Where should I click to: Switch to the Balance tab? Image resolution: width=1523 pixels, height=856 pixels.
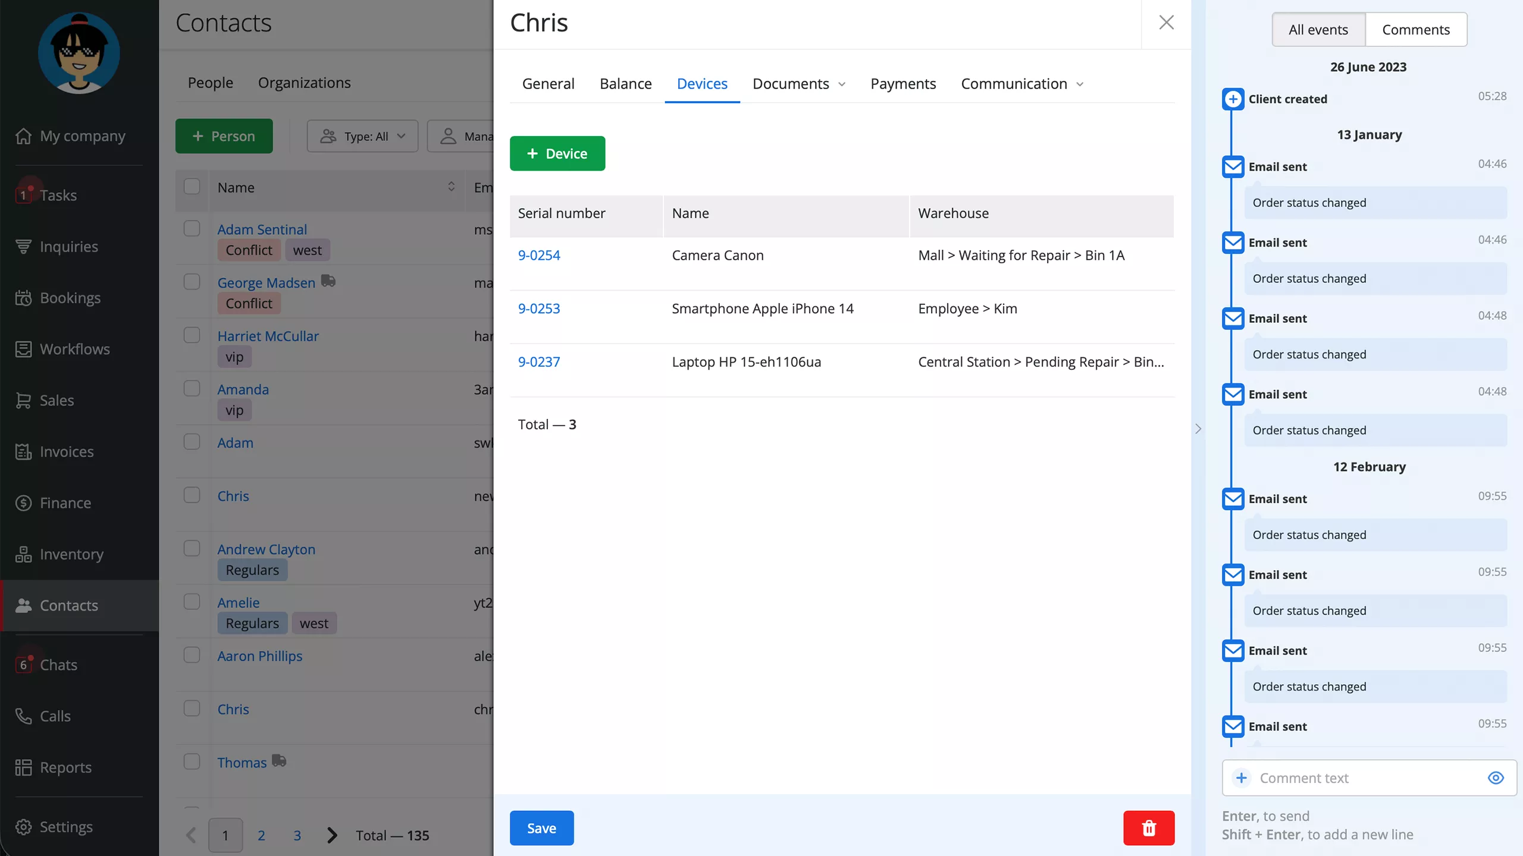625,84
